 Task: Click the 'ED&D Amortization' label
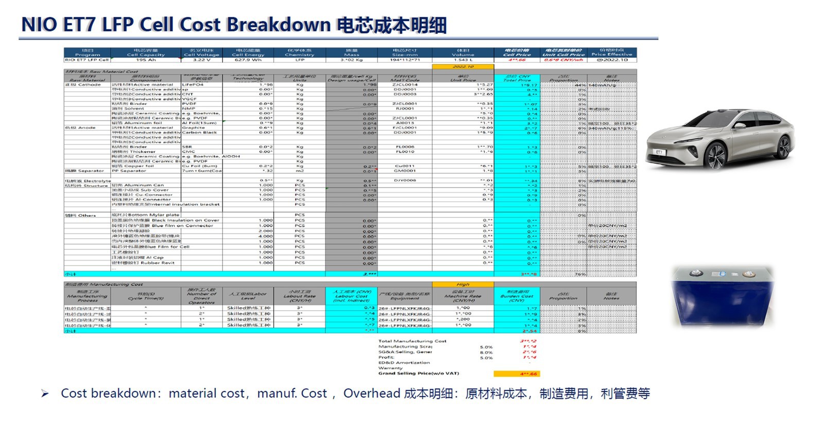(404, 363)
